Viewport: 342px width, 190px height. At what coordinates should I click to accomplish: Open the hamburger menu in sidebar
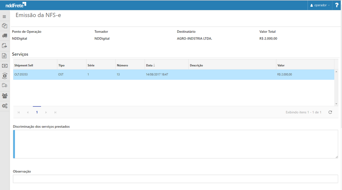coord(4,17)
